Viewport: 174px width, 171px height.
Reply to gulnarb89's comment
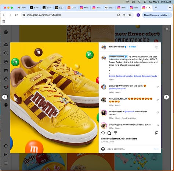point(118,92)
